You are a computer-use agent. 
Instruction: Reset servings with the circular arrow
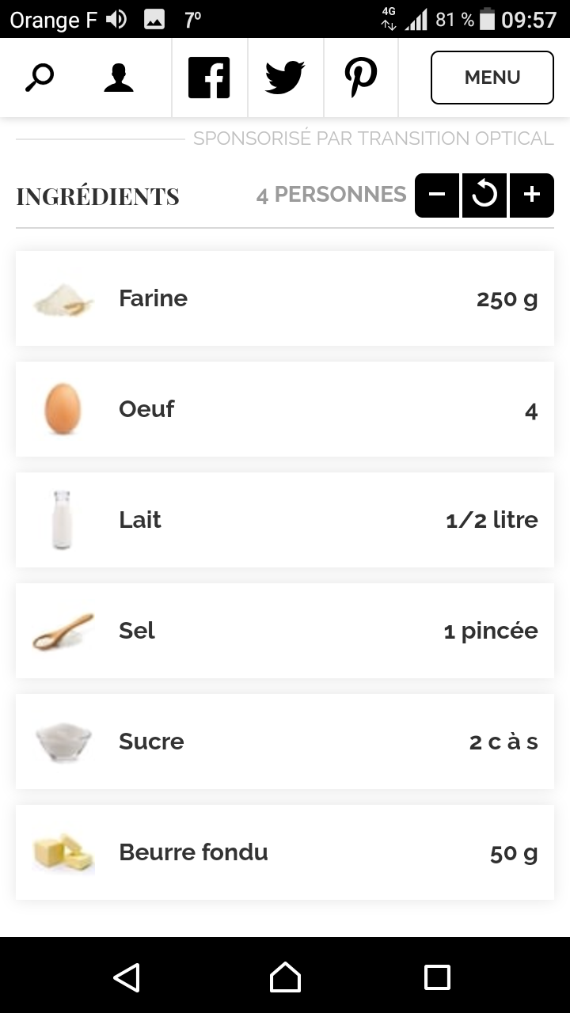click(484, 195)
